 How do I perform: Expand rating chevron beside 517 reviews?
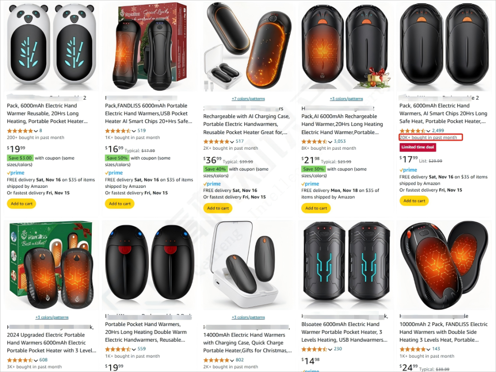tap(232, 142)
